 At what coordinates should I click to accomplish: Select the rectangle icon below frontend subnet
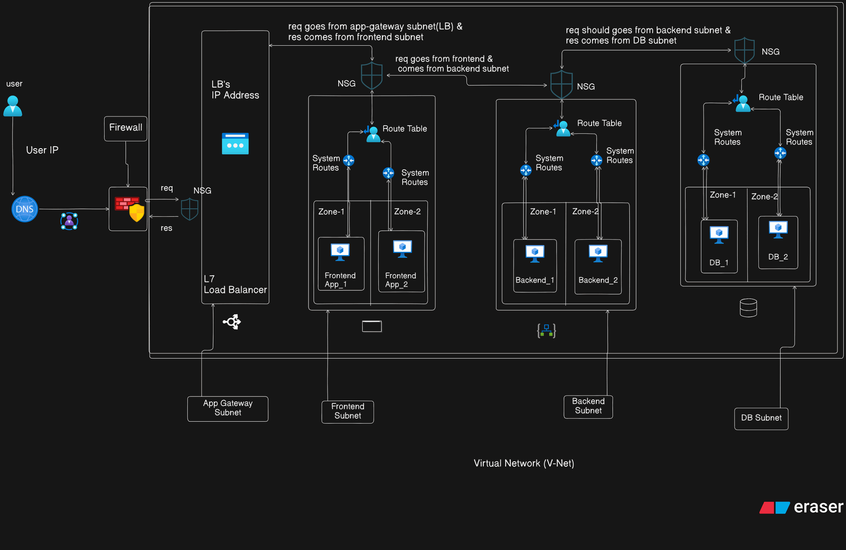[372, 326]
